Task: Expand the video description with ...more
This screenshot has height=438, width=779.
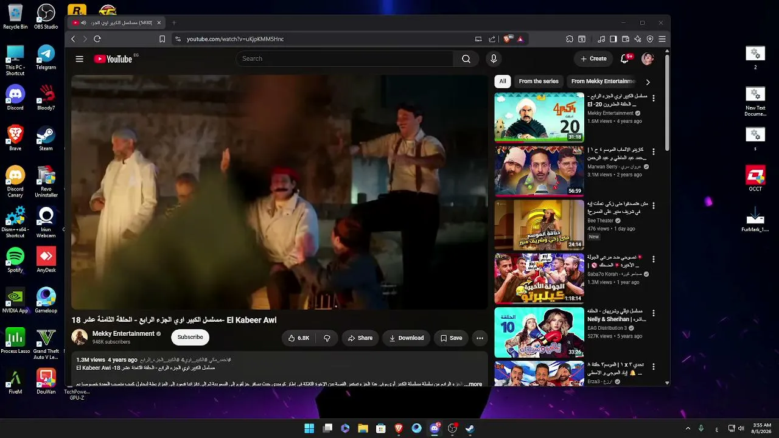Action: coord(474,384)
